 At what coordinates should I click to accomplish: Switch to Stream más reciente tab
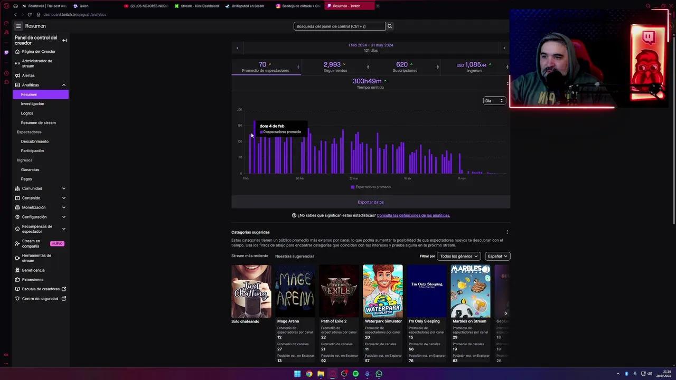(250, 256)
